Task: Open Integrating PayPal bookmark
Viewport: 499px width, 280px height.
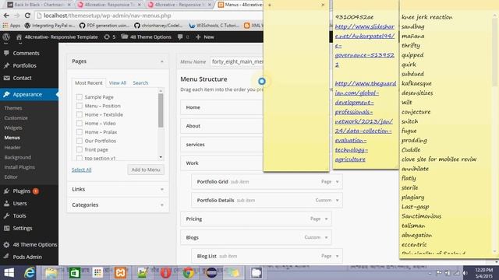Action: 50,26
